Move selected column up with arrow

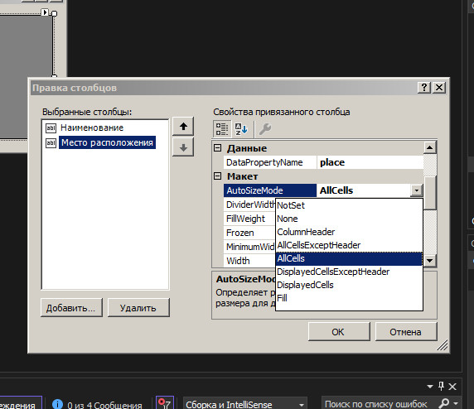point(183,127)
